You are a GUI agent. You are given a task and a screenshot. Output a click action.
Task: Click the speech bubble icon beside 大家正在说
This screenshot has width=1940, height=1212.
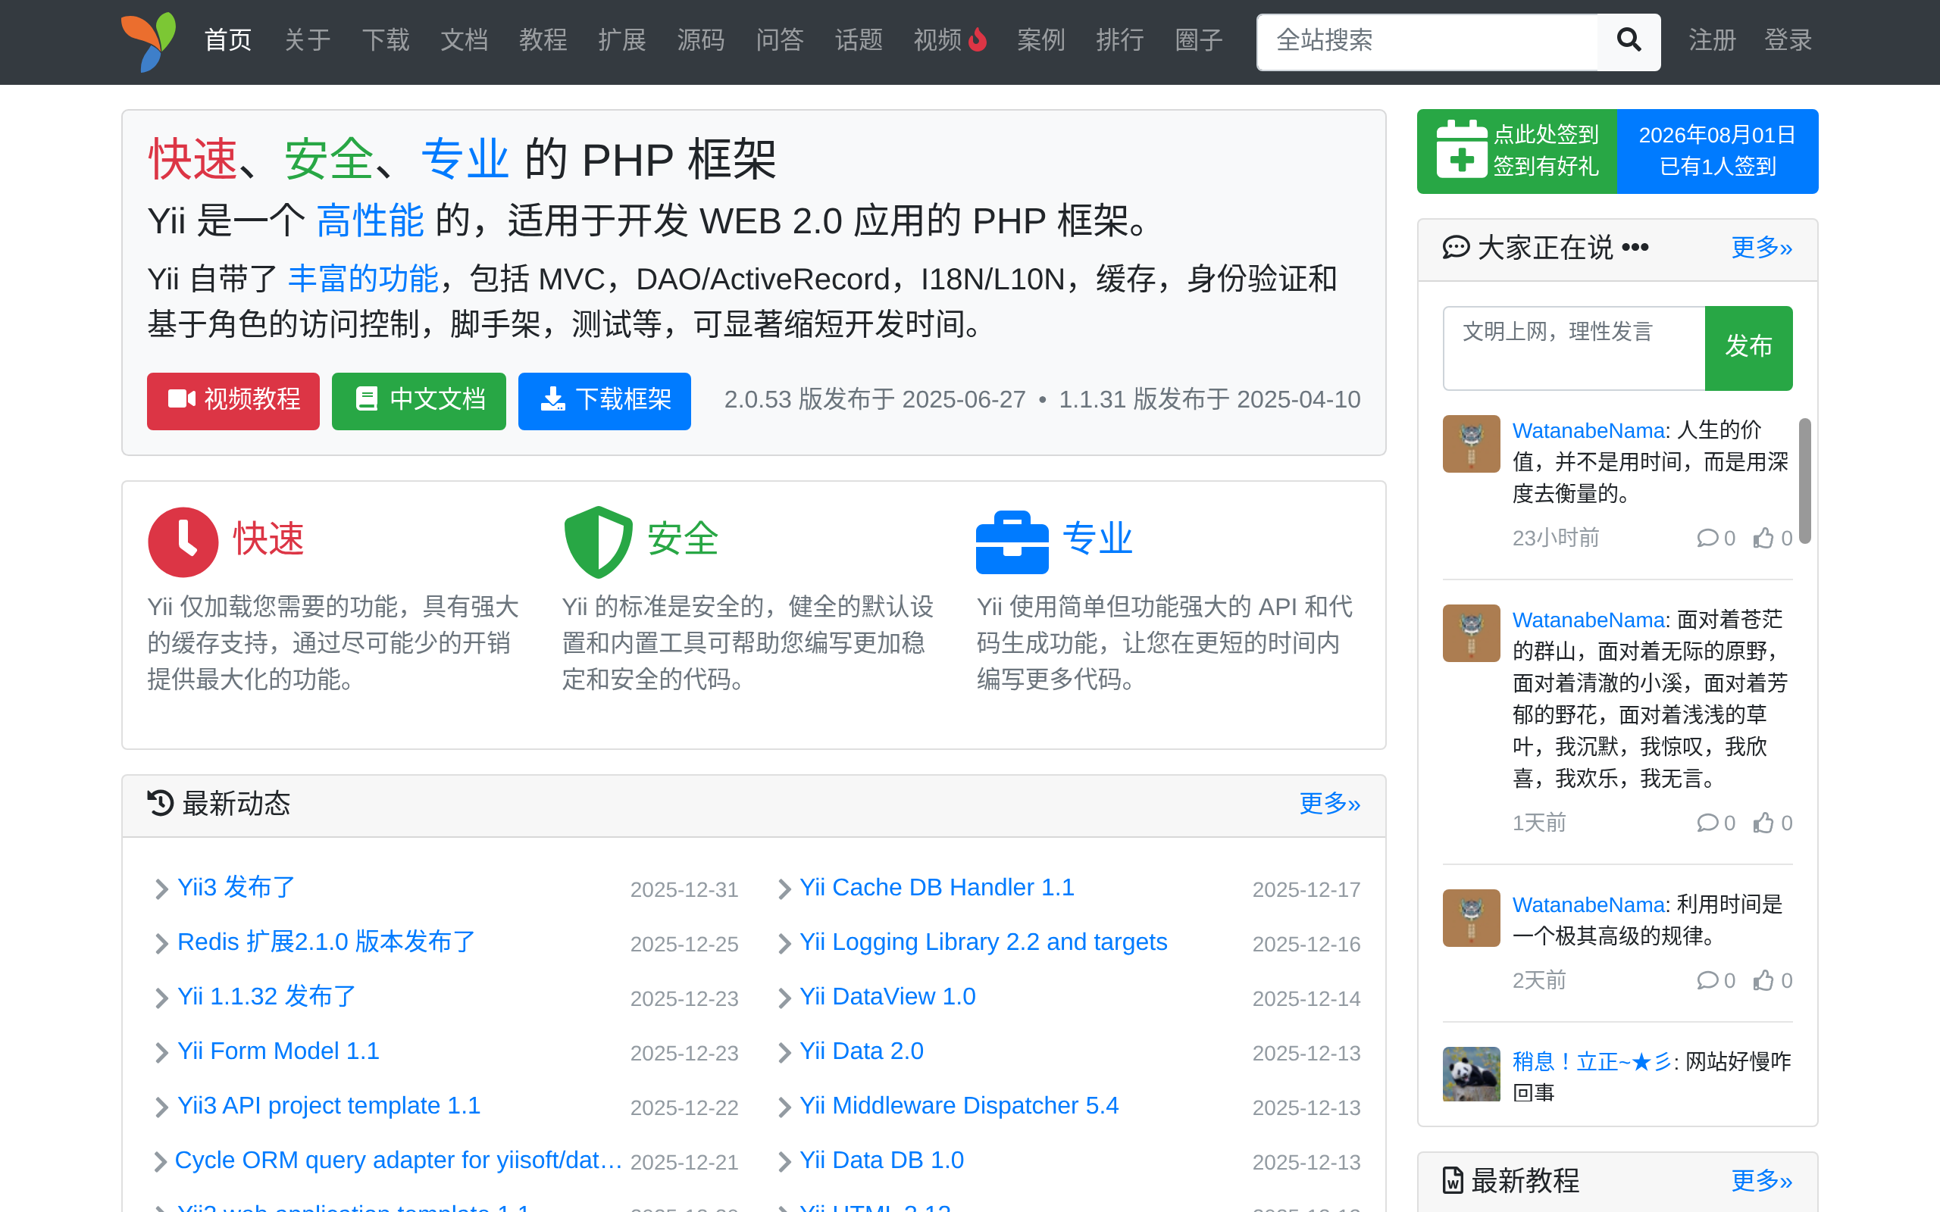(x=1456, y=248)
